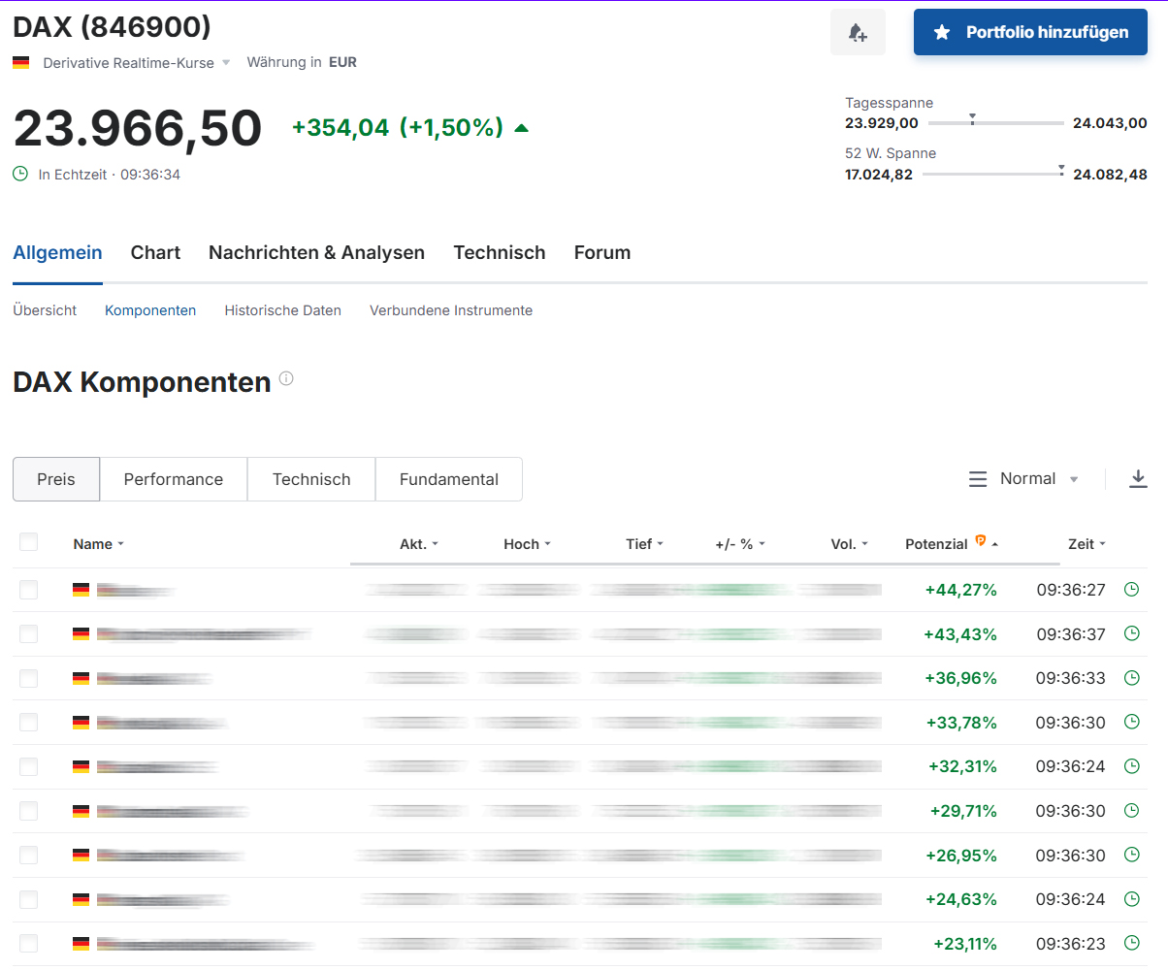
Task: Click the clock icon in the +32,31% row
Action: 1131,766
